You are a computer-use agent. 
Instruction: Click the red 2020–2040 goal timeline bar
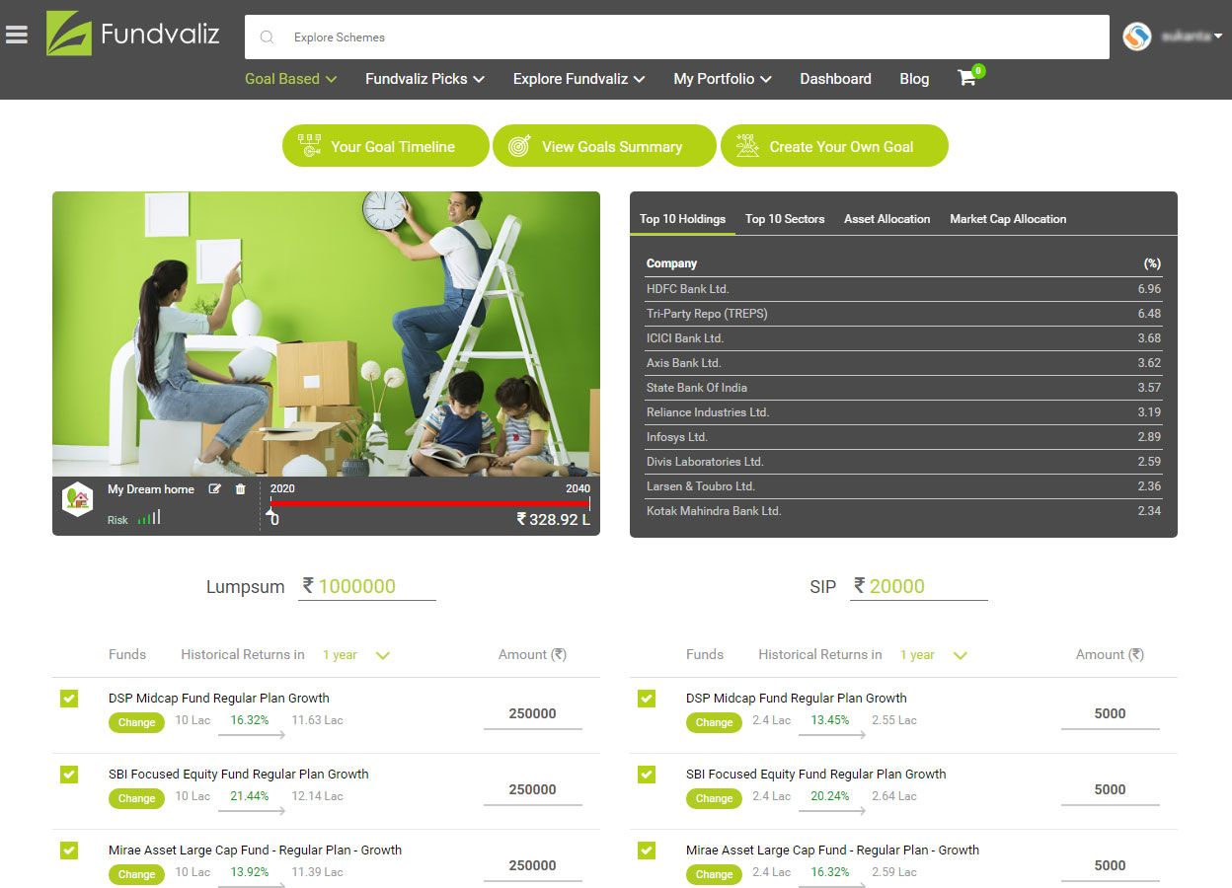[429, 503]
